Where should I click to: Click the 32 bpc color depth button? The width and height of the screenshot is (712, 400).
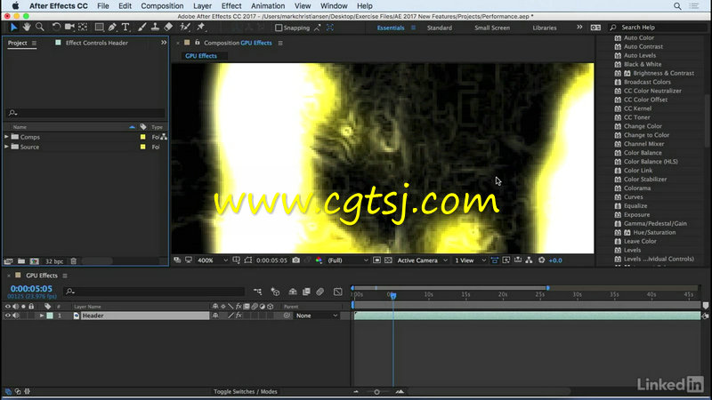coord(54,261)
